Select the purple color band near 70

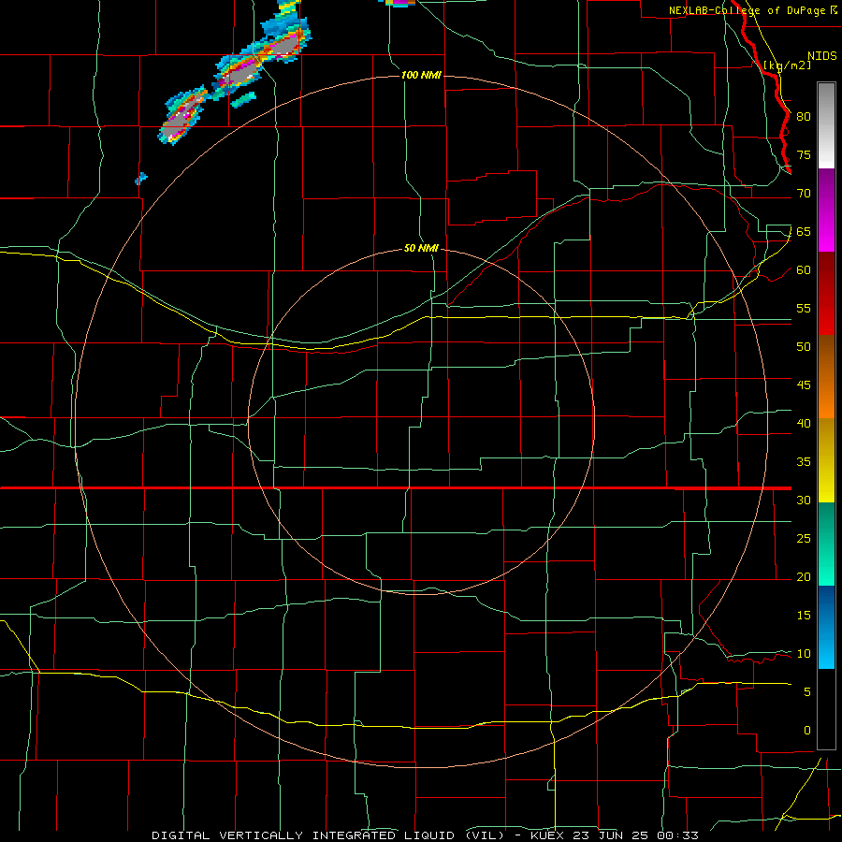(826, 210)
